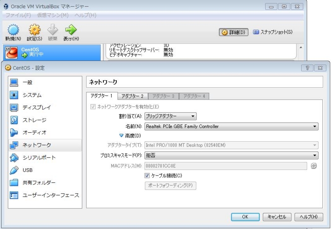
Task: Open the プロミスキャスモード(P) dropdown
Action: [x=231, y=155]
